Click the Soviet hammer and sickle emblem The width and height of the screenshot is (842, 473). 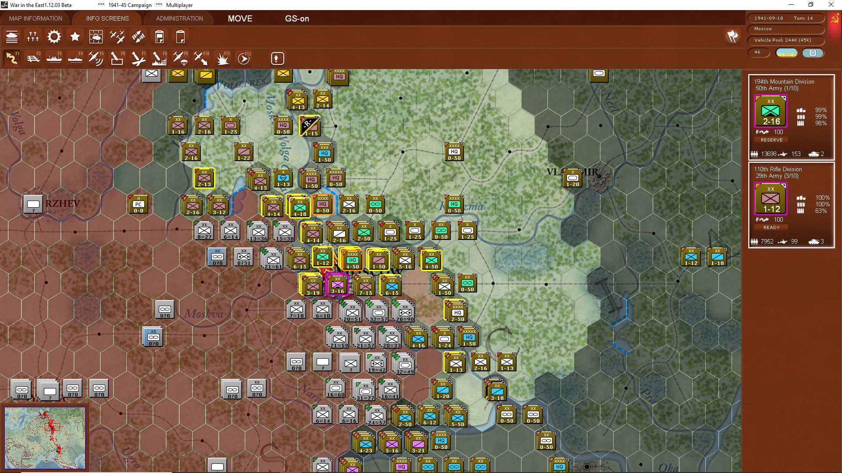[835, 19]
